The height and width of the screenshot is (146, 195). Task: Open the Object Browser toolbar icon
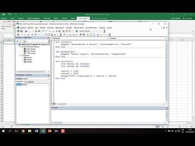click(69, 31)
